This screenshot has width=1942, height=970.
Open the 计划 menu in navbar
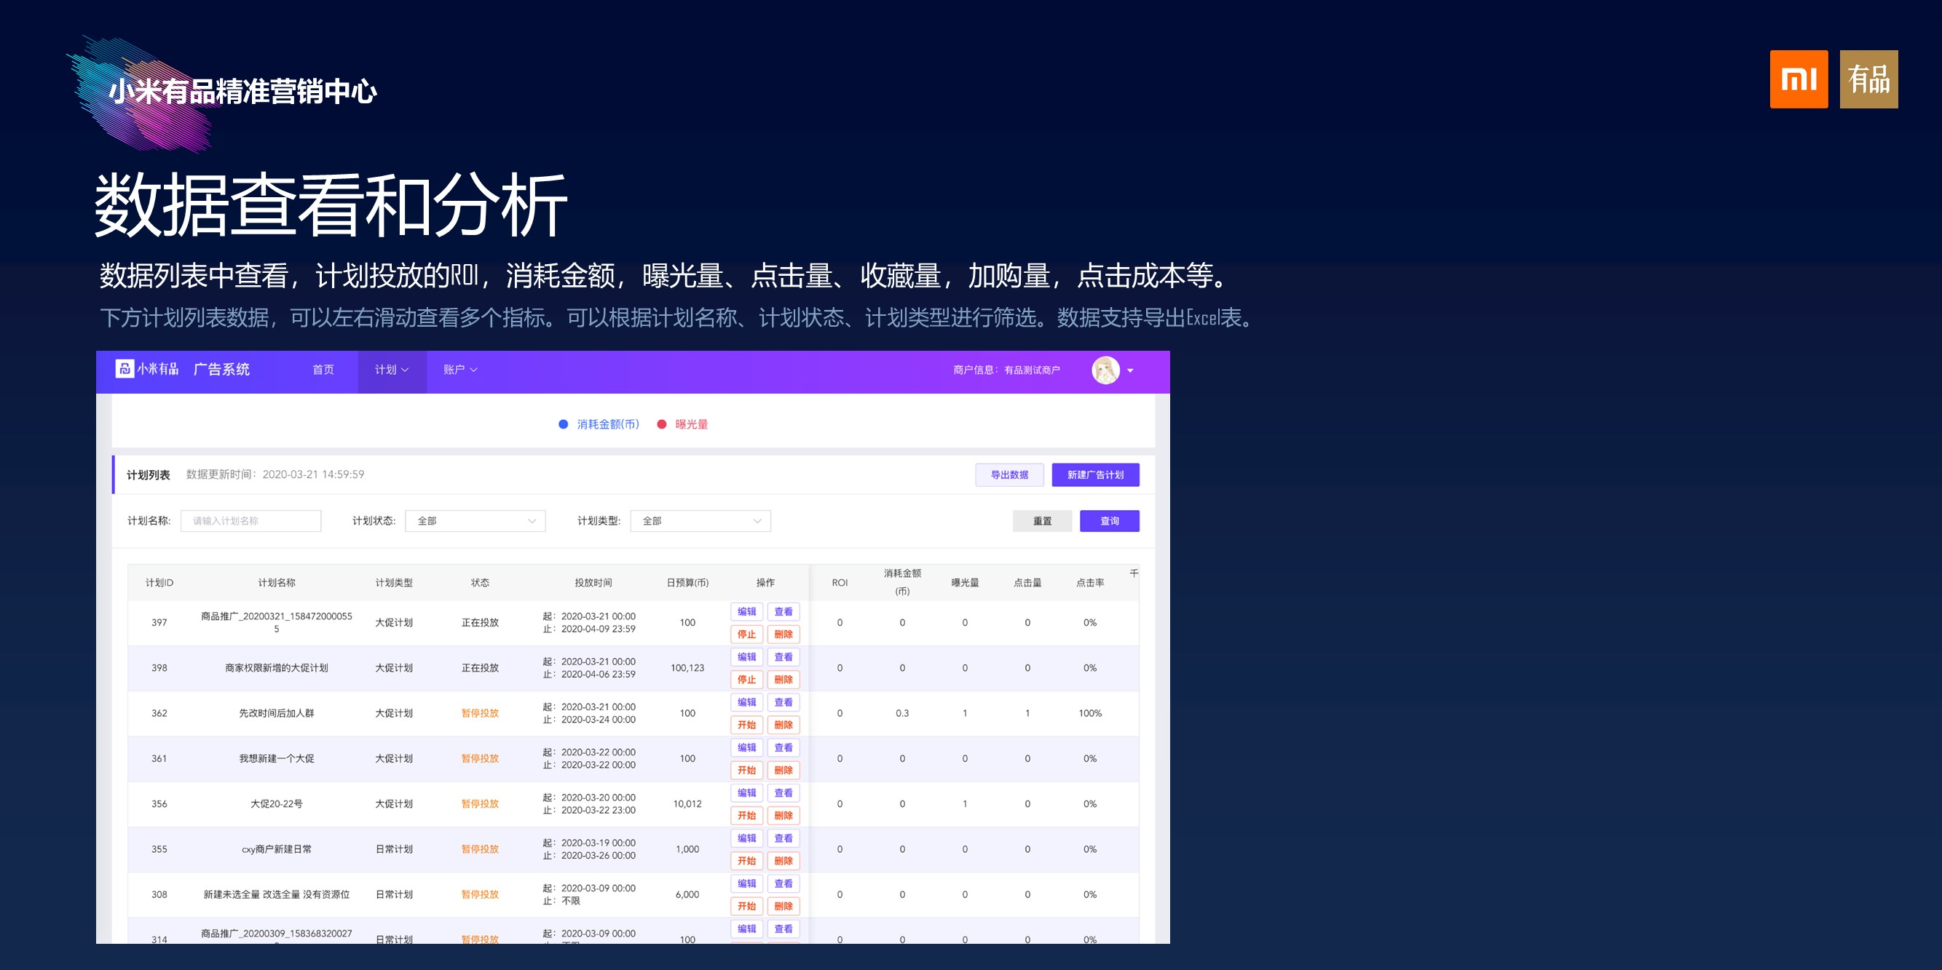pos(392,370)
